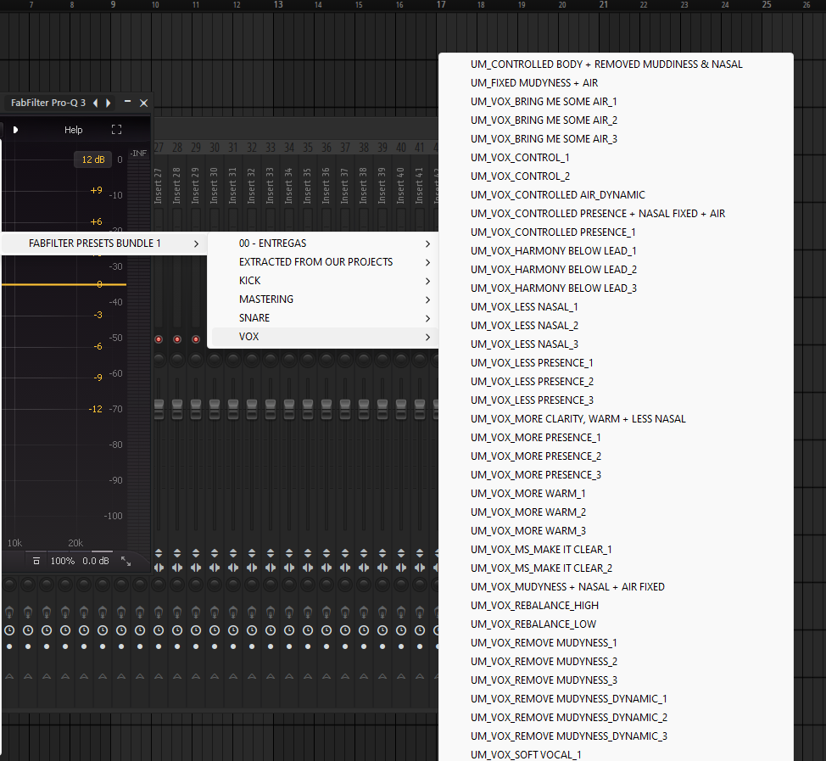Invert polarity on Insert 41

click(420, 553)
